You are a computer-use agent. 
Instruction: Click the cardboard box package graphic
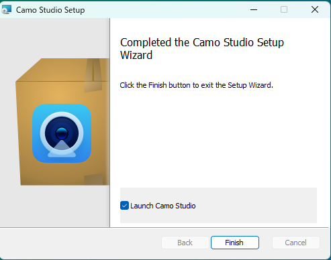pyautogui.click(x=62, y=122)
